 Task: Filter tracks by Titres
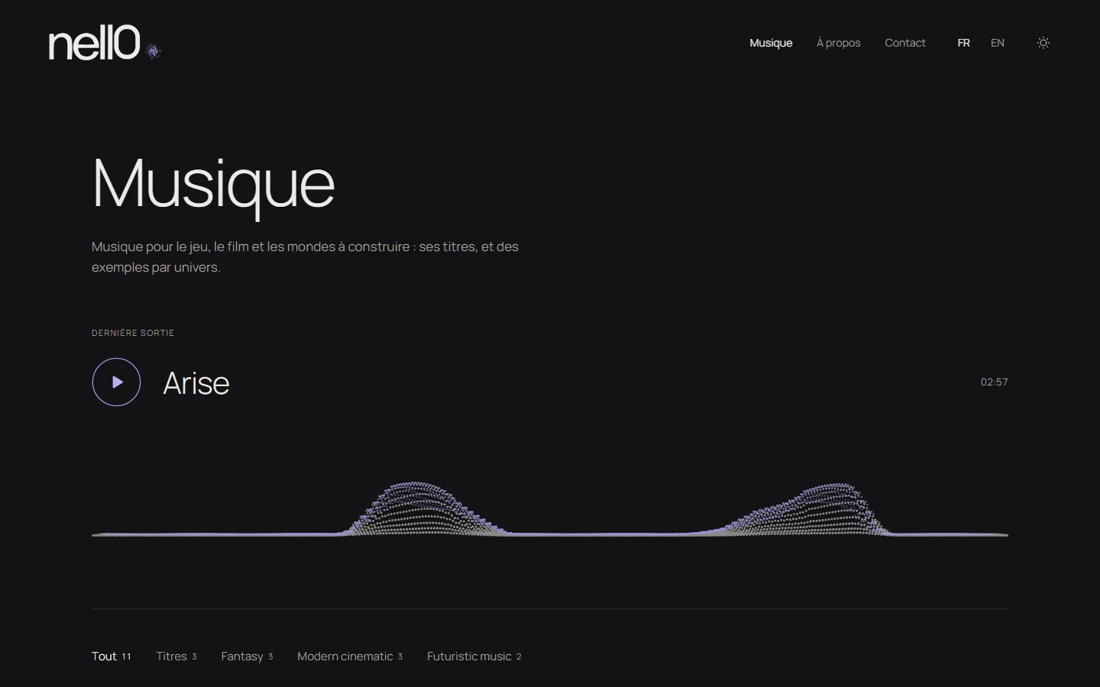tap(176, 656)
